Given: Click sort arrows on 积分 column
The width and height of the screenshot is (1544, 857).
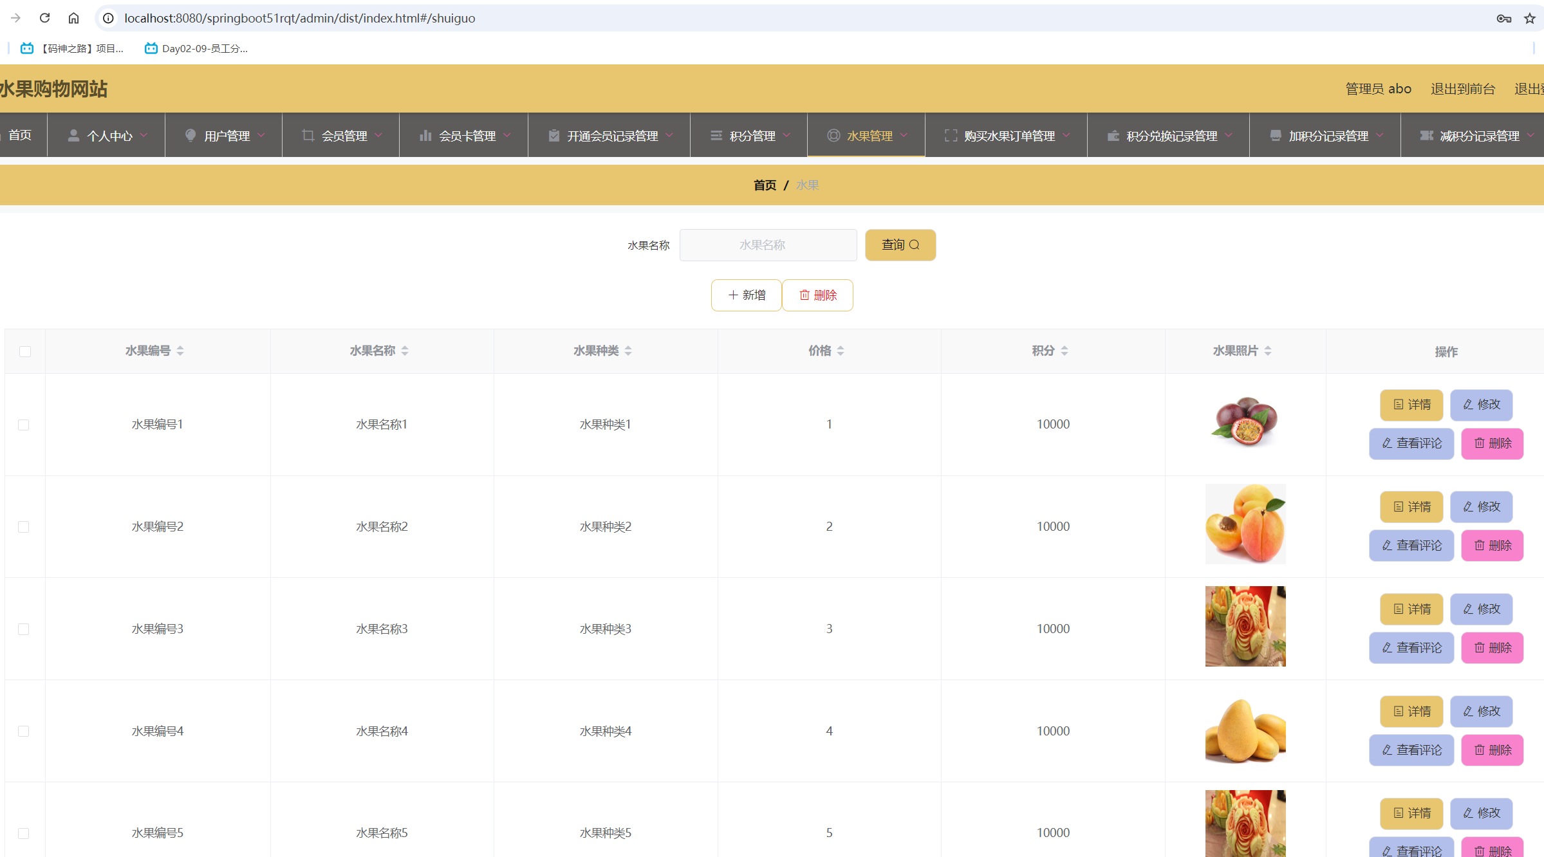Looking at the screenshot, I should [1065, 351].
